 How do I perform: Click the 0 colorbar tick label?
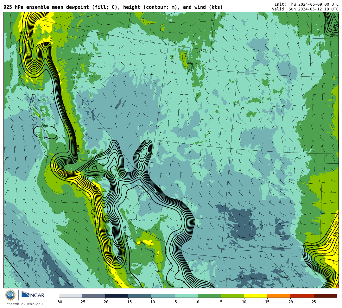point(198,302)
